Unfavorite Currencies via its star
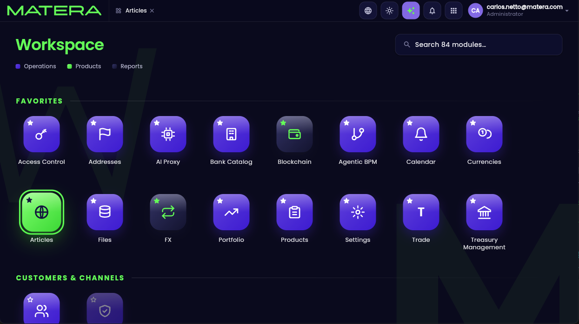 tap(473, 123)
